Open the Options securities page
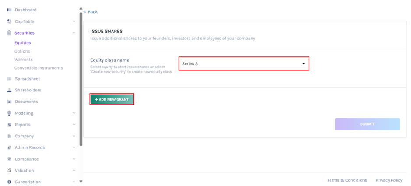Viewport: 411px width, 186px height. (x=22, y=51)
